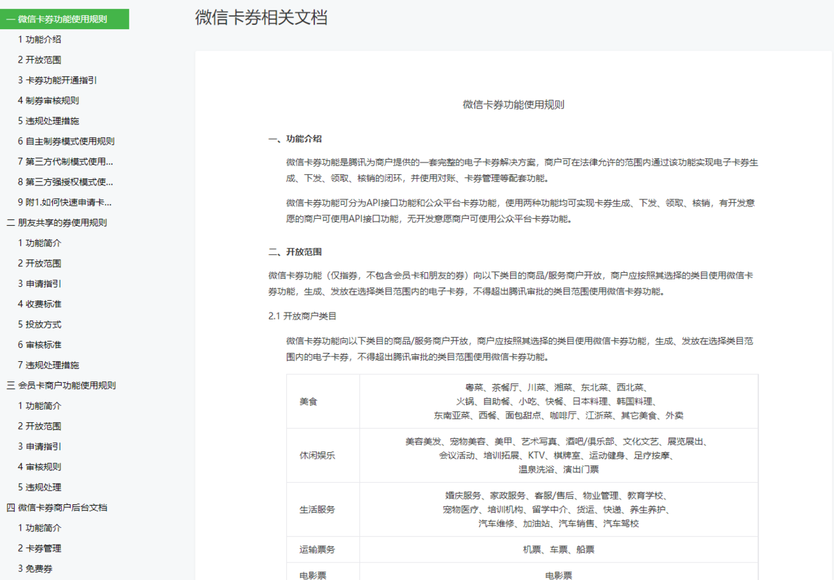
Task: Click the 休闲娱乐 table category cell
Action: [x=323, y=455]
